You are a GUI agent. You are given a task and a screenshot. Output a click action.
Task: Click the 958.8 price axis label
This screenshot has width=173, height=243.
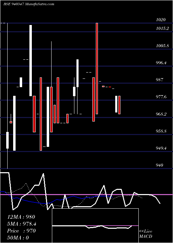tap(162, 131)
